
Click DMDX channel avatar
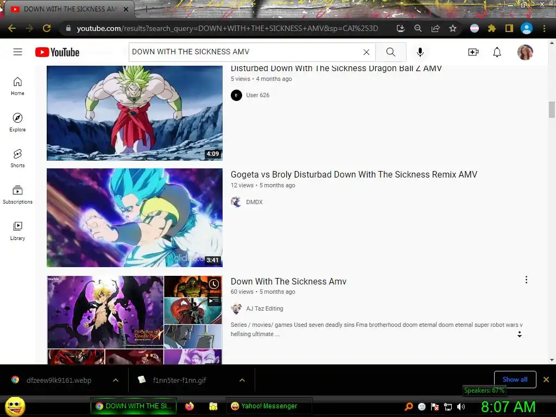[x=236, y=202]
